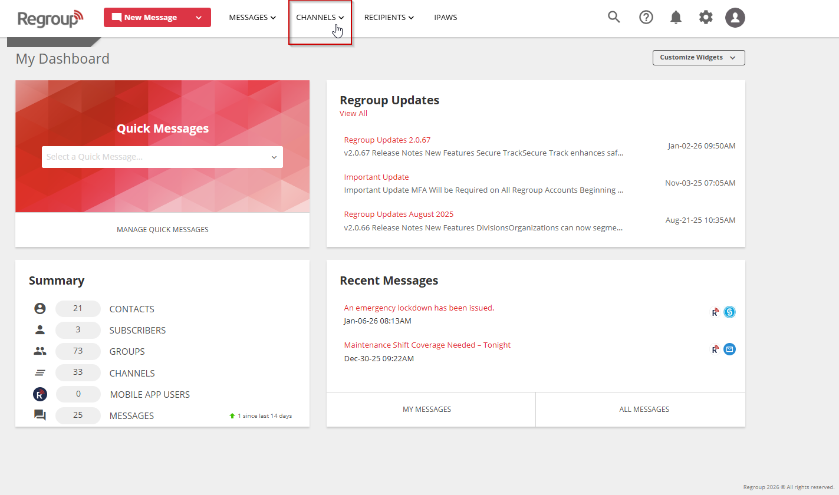Screen dimensions: 839x495
Task: Click the MOBILE APP USERS label
Action: 150,395
